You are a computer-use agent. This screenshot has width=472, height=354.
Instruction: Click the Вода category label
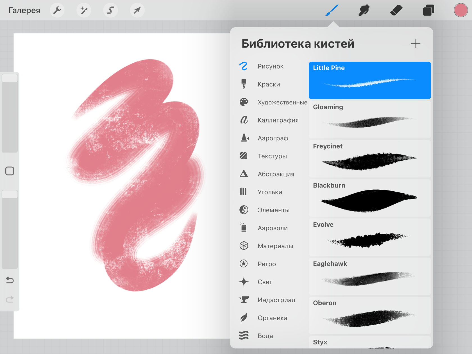pos(265,336)
